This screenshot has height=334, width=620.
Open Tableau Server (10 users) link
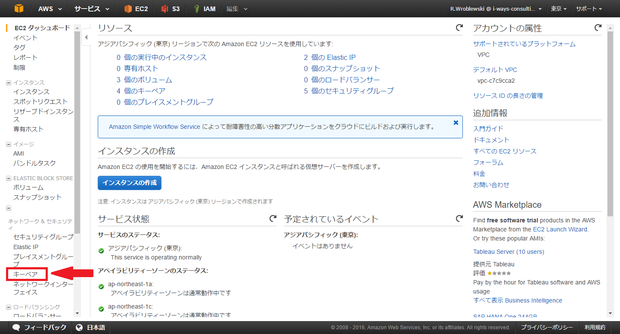tap(508, 252)
